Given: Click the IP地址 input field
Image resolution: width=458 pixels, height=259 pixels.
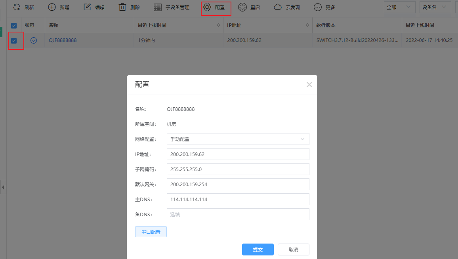Looking at the screenshot, I should [238, 154].
